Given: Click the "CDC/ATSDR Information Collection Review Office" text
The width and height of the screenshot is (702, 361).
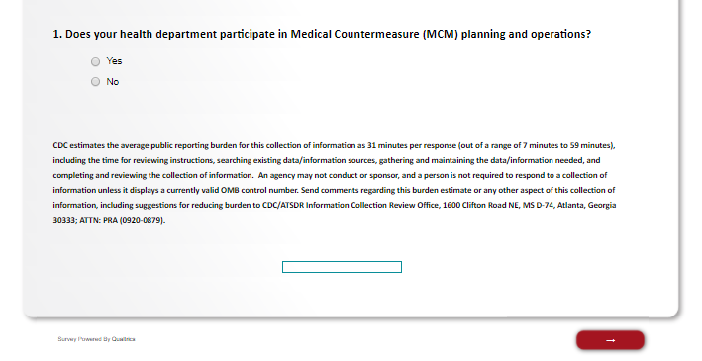Looking at the screenshot, I should coord(351,206).
